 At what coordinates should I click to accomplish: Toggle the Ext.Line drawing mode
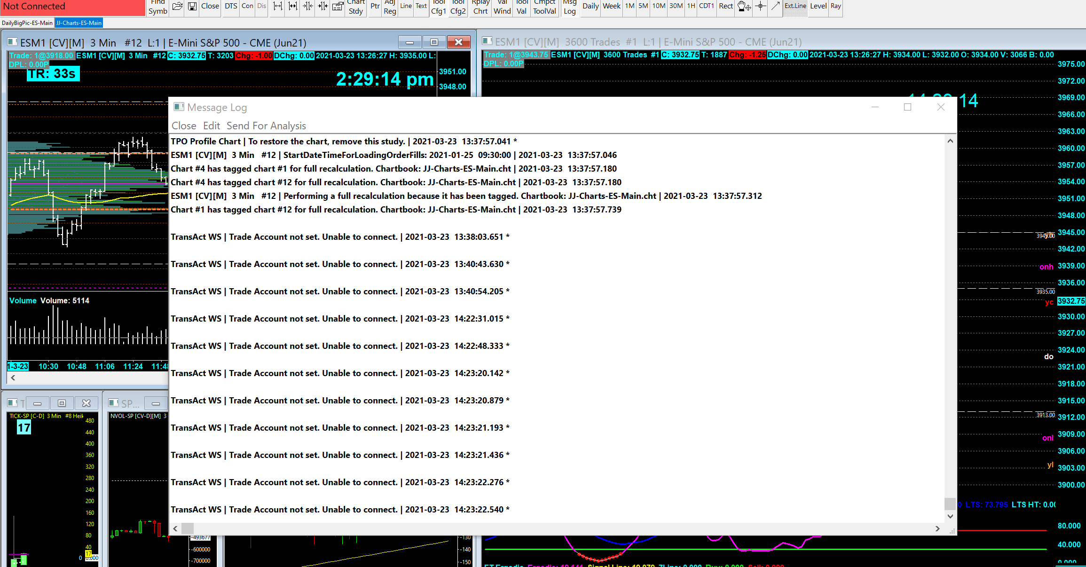[795, 6]
